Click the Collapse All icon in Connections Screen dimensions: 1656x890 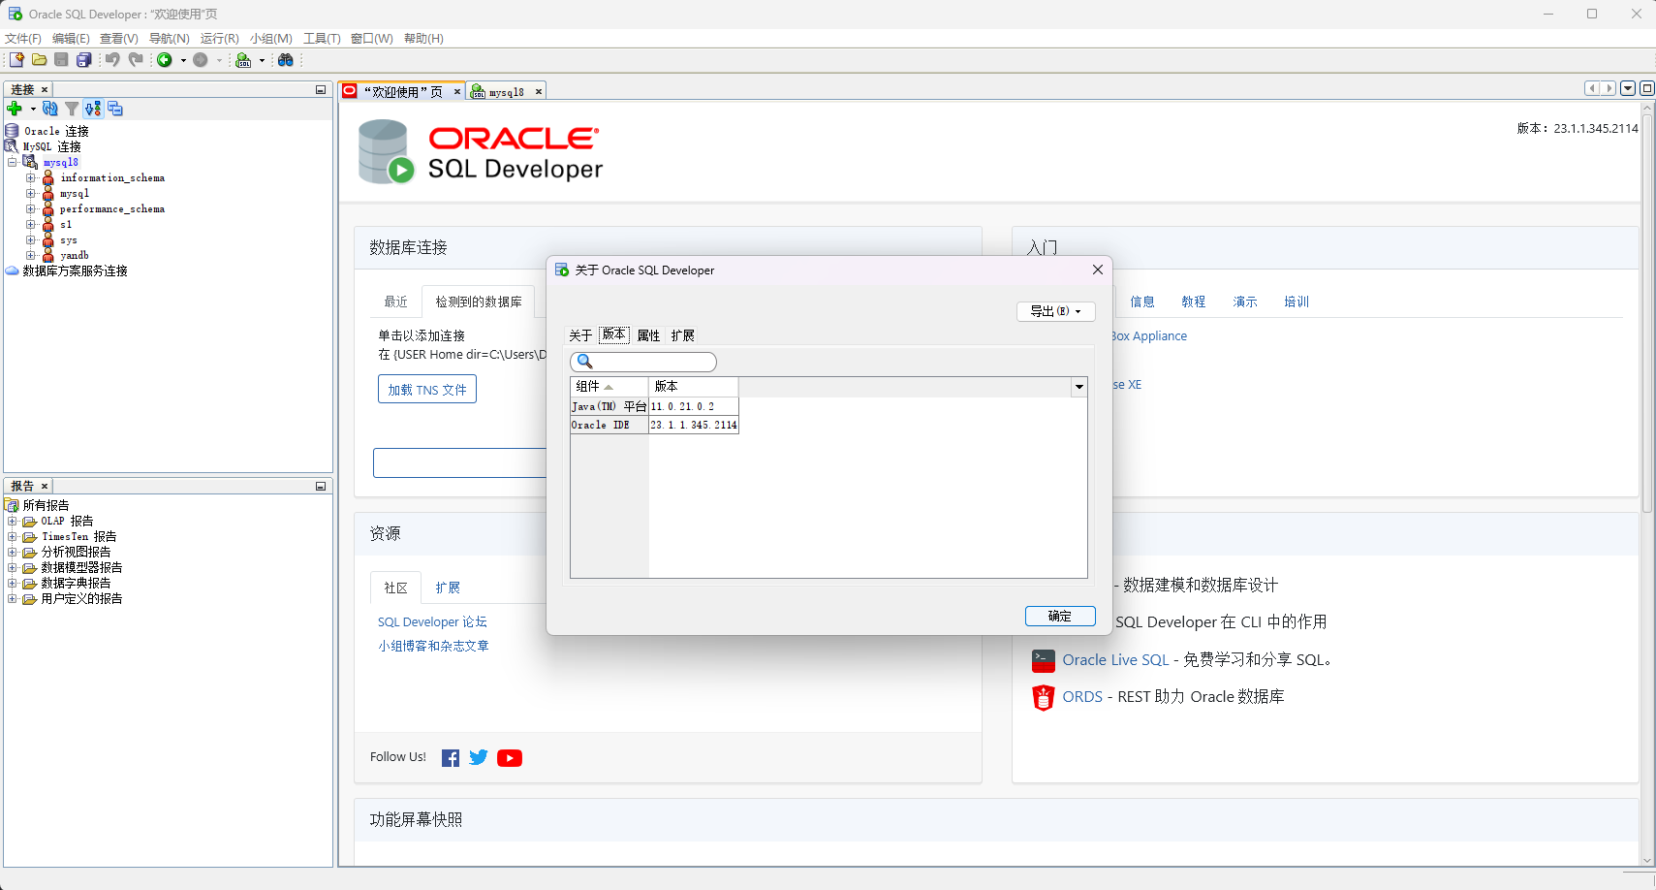click(115, 109)
